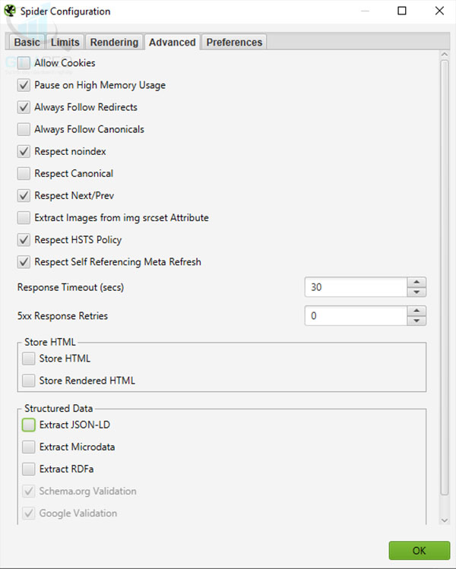Open the Limits tab
456x569 pixels.
coord(65,43)
